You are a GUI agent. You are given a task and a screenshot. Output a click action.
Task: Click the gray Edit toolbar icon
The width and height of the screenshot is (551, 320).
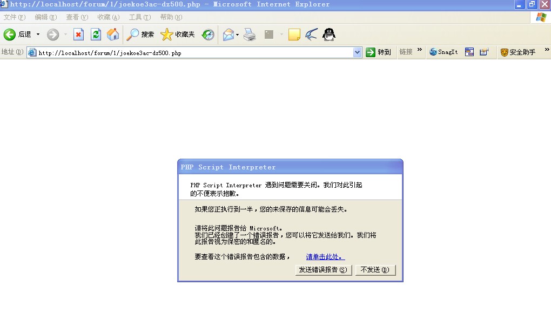point(269,35)
